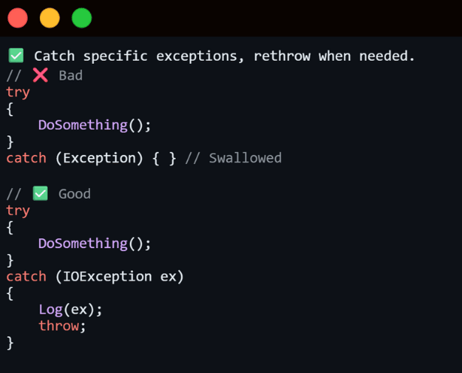Click the yellow minimize window button
This screenshot has width=462, height=373.
[50, 18]
